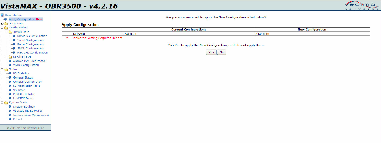
Task: Open the Apply Configuration tree item
Action: click(26, 19)
